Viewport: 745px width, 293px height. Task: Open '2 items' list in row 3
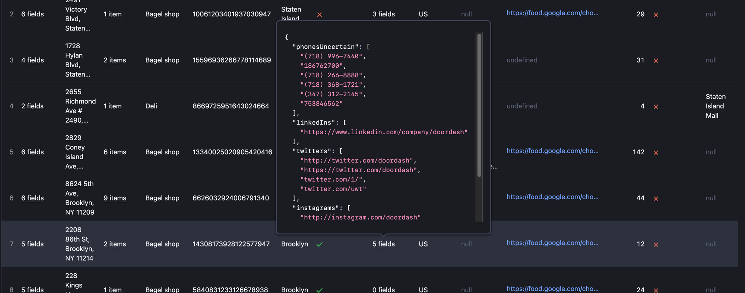point(115,60)
